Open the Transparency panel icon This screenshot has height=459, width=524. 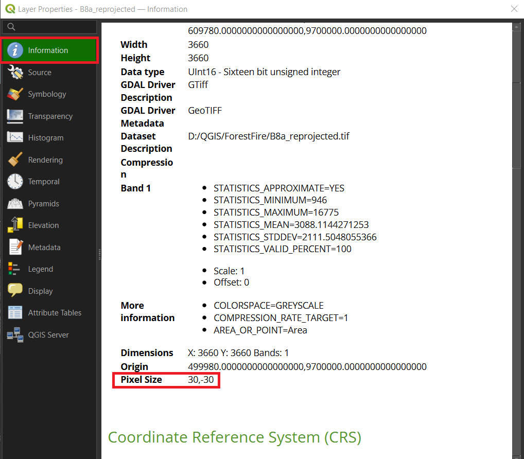[15, 116]
